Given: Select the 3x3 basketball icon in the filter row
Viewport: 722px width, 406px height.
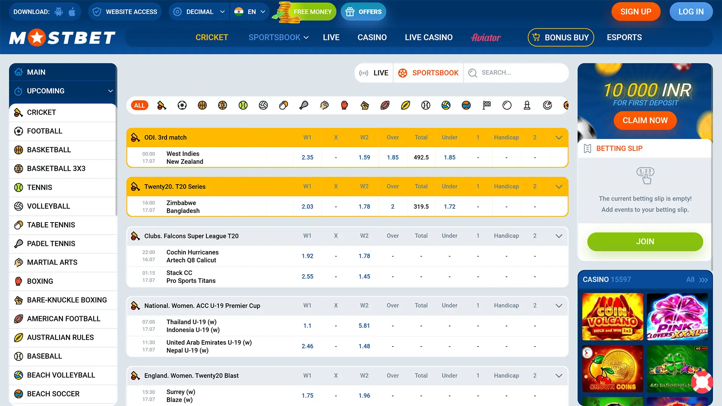Looking at the screenshot, I should 223,106.
